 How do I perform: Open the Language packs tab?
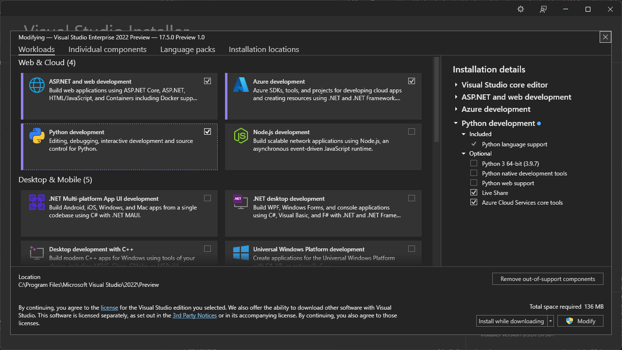point(188,50)
